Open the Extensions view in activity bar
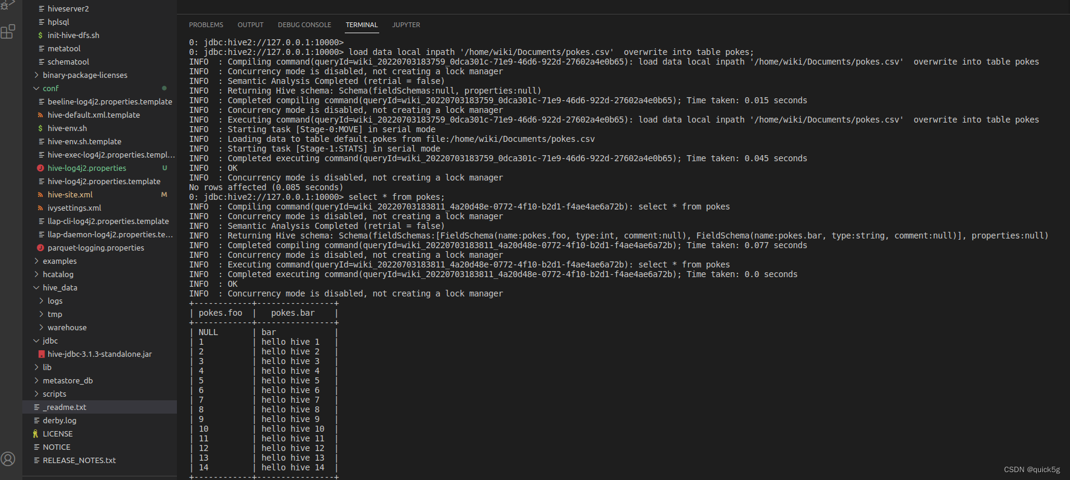The image size is (1070, 480). pyautogui.click(x=8, y=32)
